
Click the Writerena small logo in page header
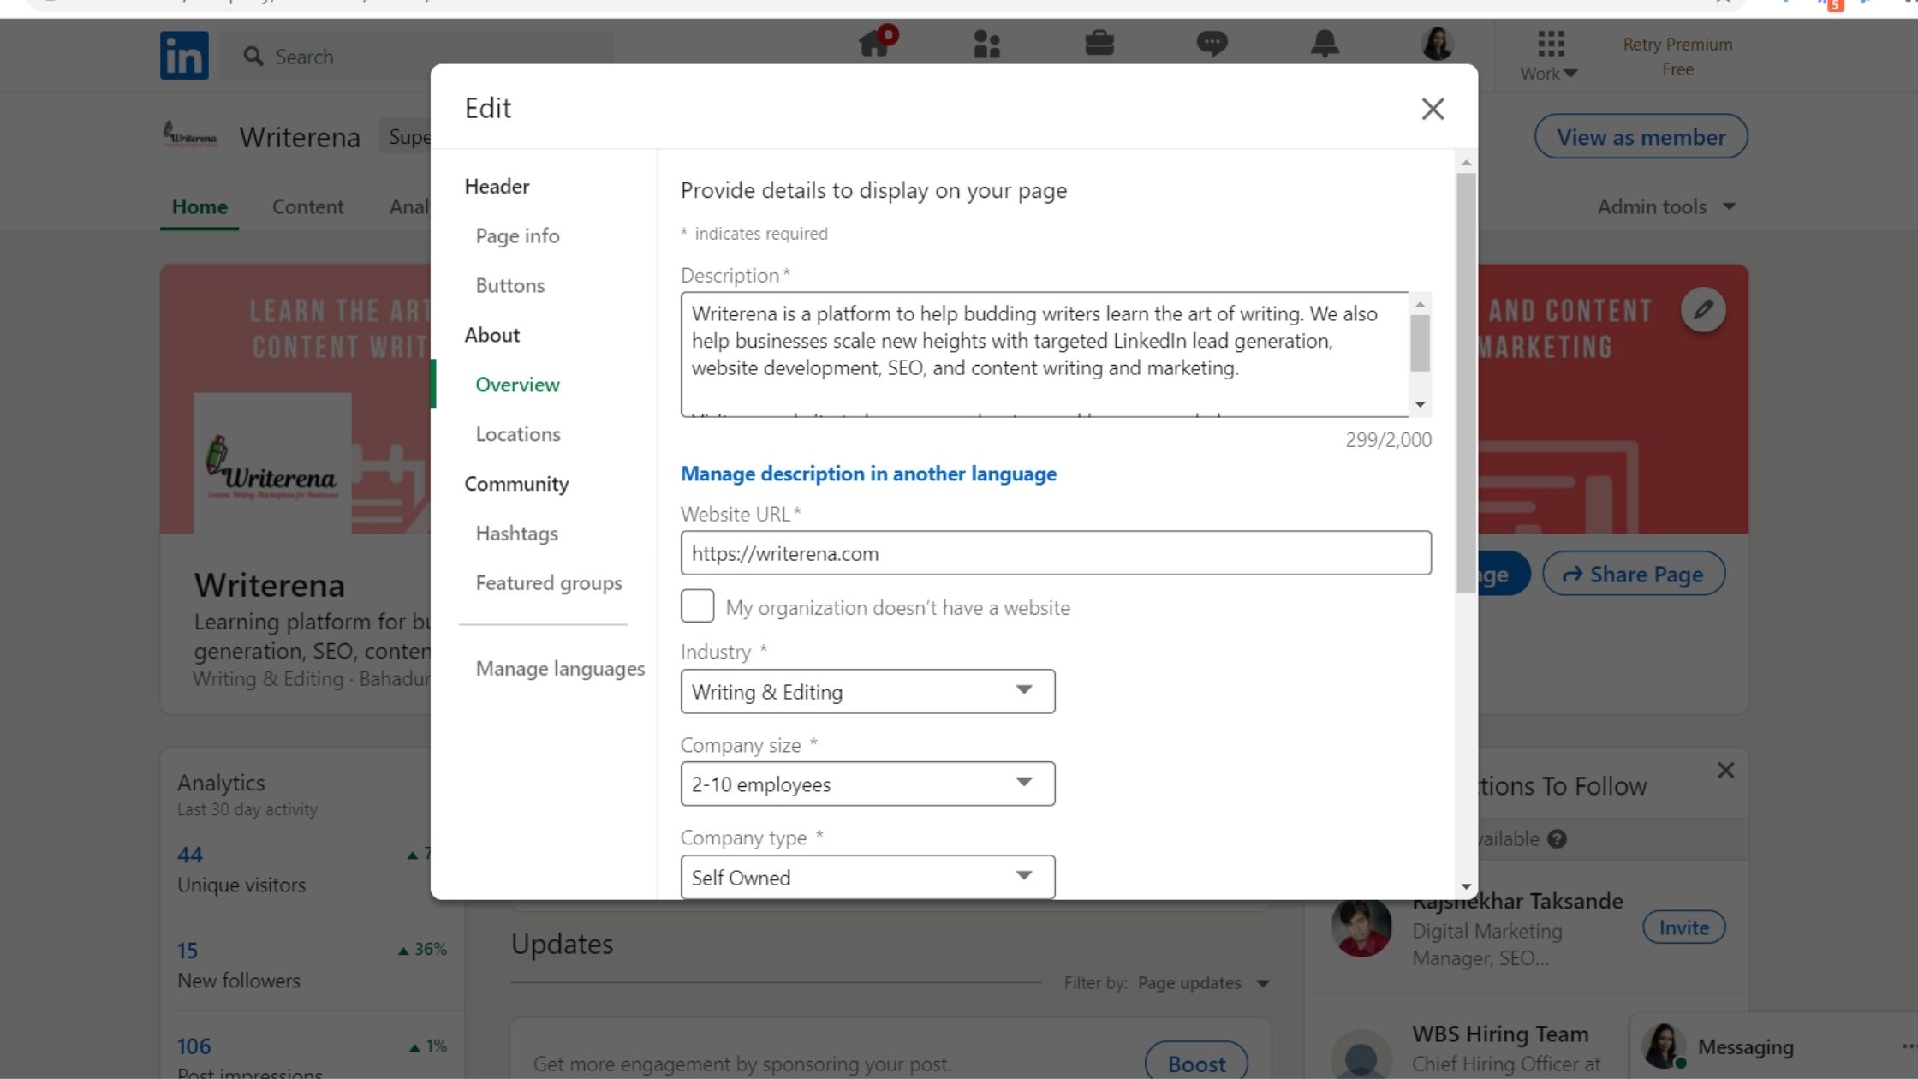coord(190,135)
